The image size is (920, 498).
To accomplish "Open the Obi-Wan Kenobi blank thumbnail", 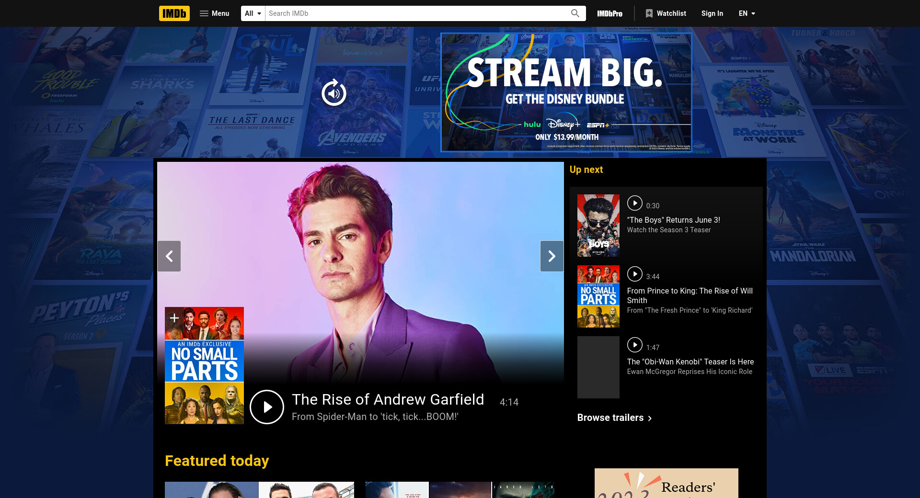I will 598,367.
